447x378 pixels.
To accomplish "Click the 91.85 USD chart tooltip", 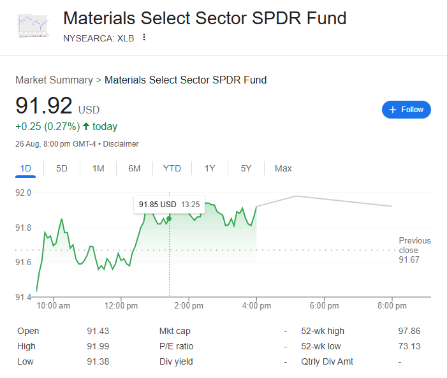I will pos(169,205).
